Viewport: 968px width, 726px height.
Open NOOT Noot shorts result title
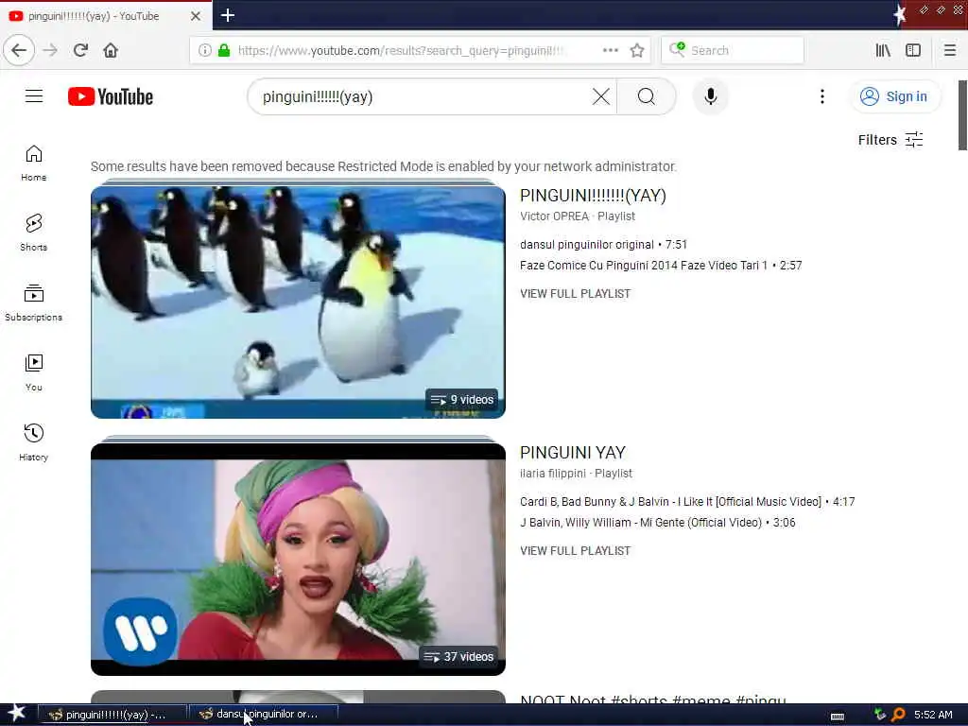[x=653, y=699]
